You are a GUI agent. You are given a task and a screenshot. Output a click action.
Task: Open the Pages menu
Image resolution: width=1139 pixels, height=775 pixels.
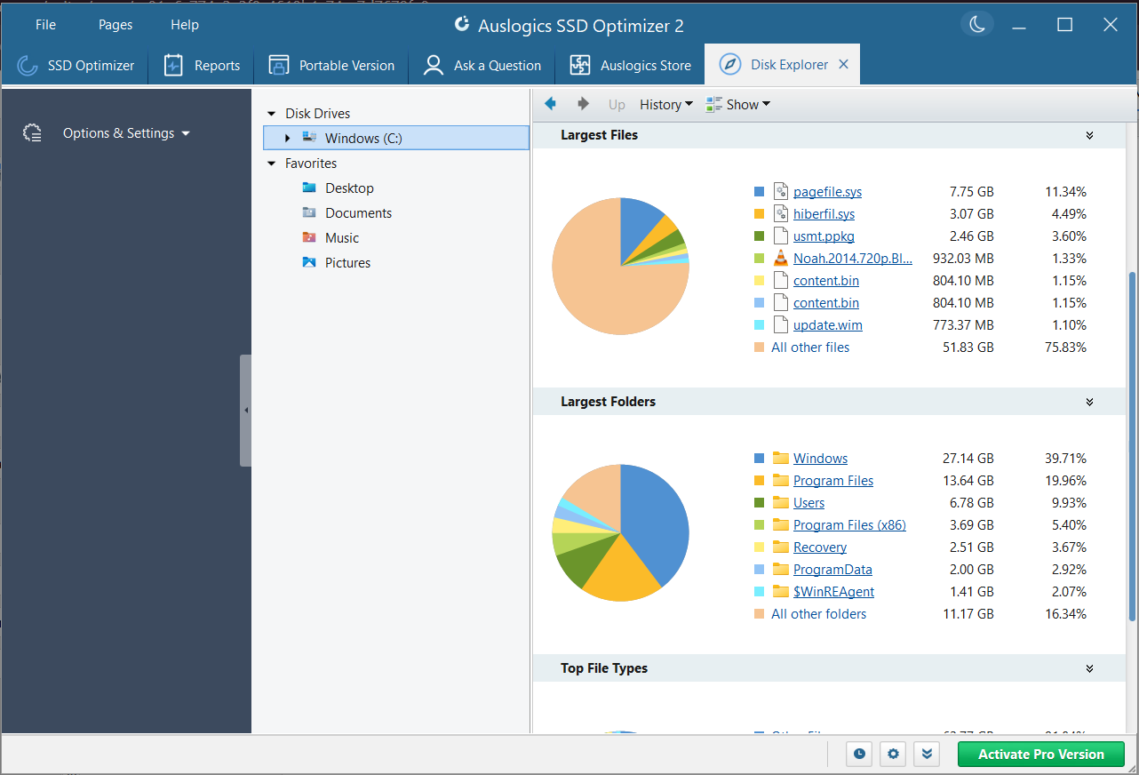coord(115,24)
